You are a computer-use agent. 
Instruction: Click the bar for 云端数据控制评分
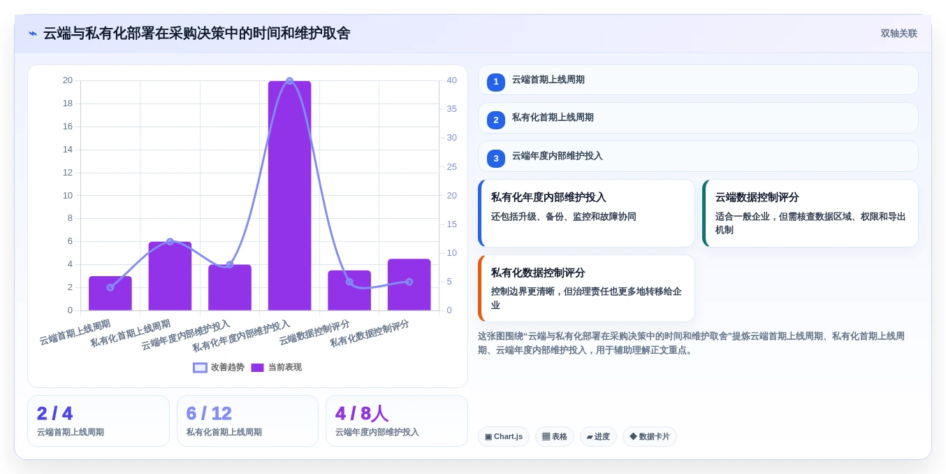pos(349,290)
